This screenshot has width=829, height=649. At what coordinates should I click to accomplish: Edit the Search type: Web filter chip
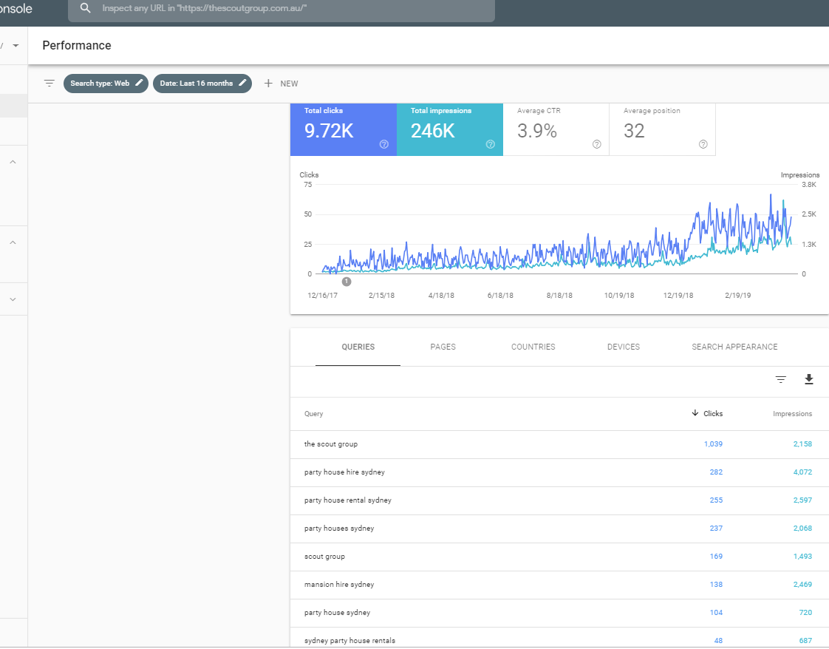[x=106, y=84]
